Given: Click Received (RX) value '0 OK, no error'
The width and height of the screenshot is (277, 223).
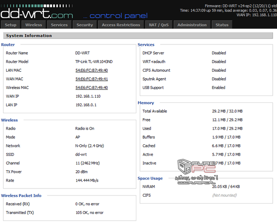Looking at the screenshot, I should click(x=87, y=204).
